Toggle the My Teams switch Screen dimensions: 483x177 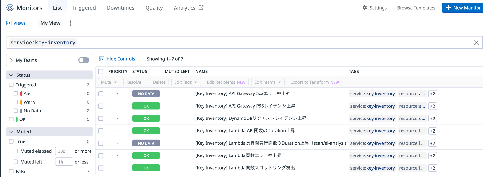(x=84, y=60)
